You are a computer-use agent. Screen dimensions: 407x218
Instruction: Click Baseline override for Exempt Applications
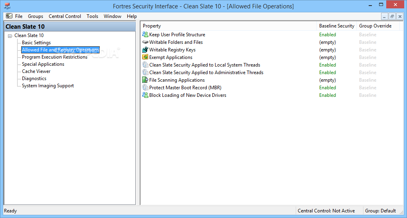point(368,57)
